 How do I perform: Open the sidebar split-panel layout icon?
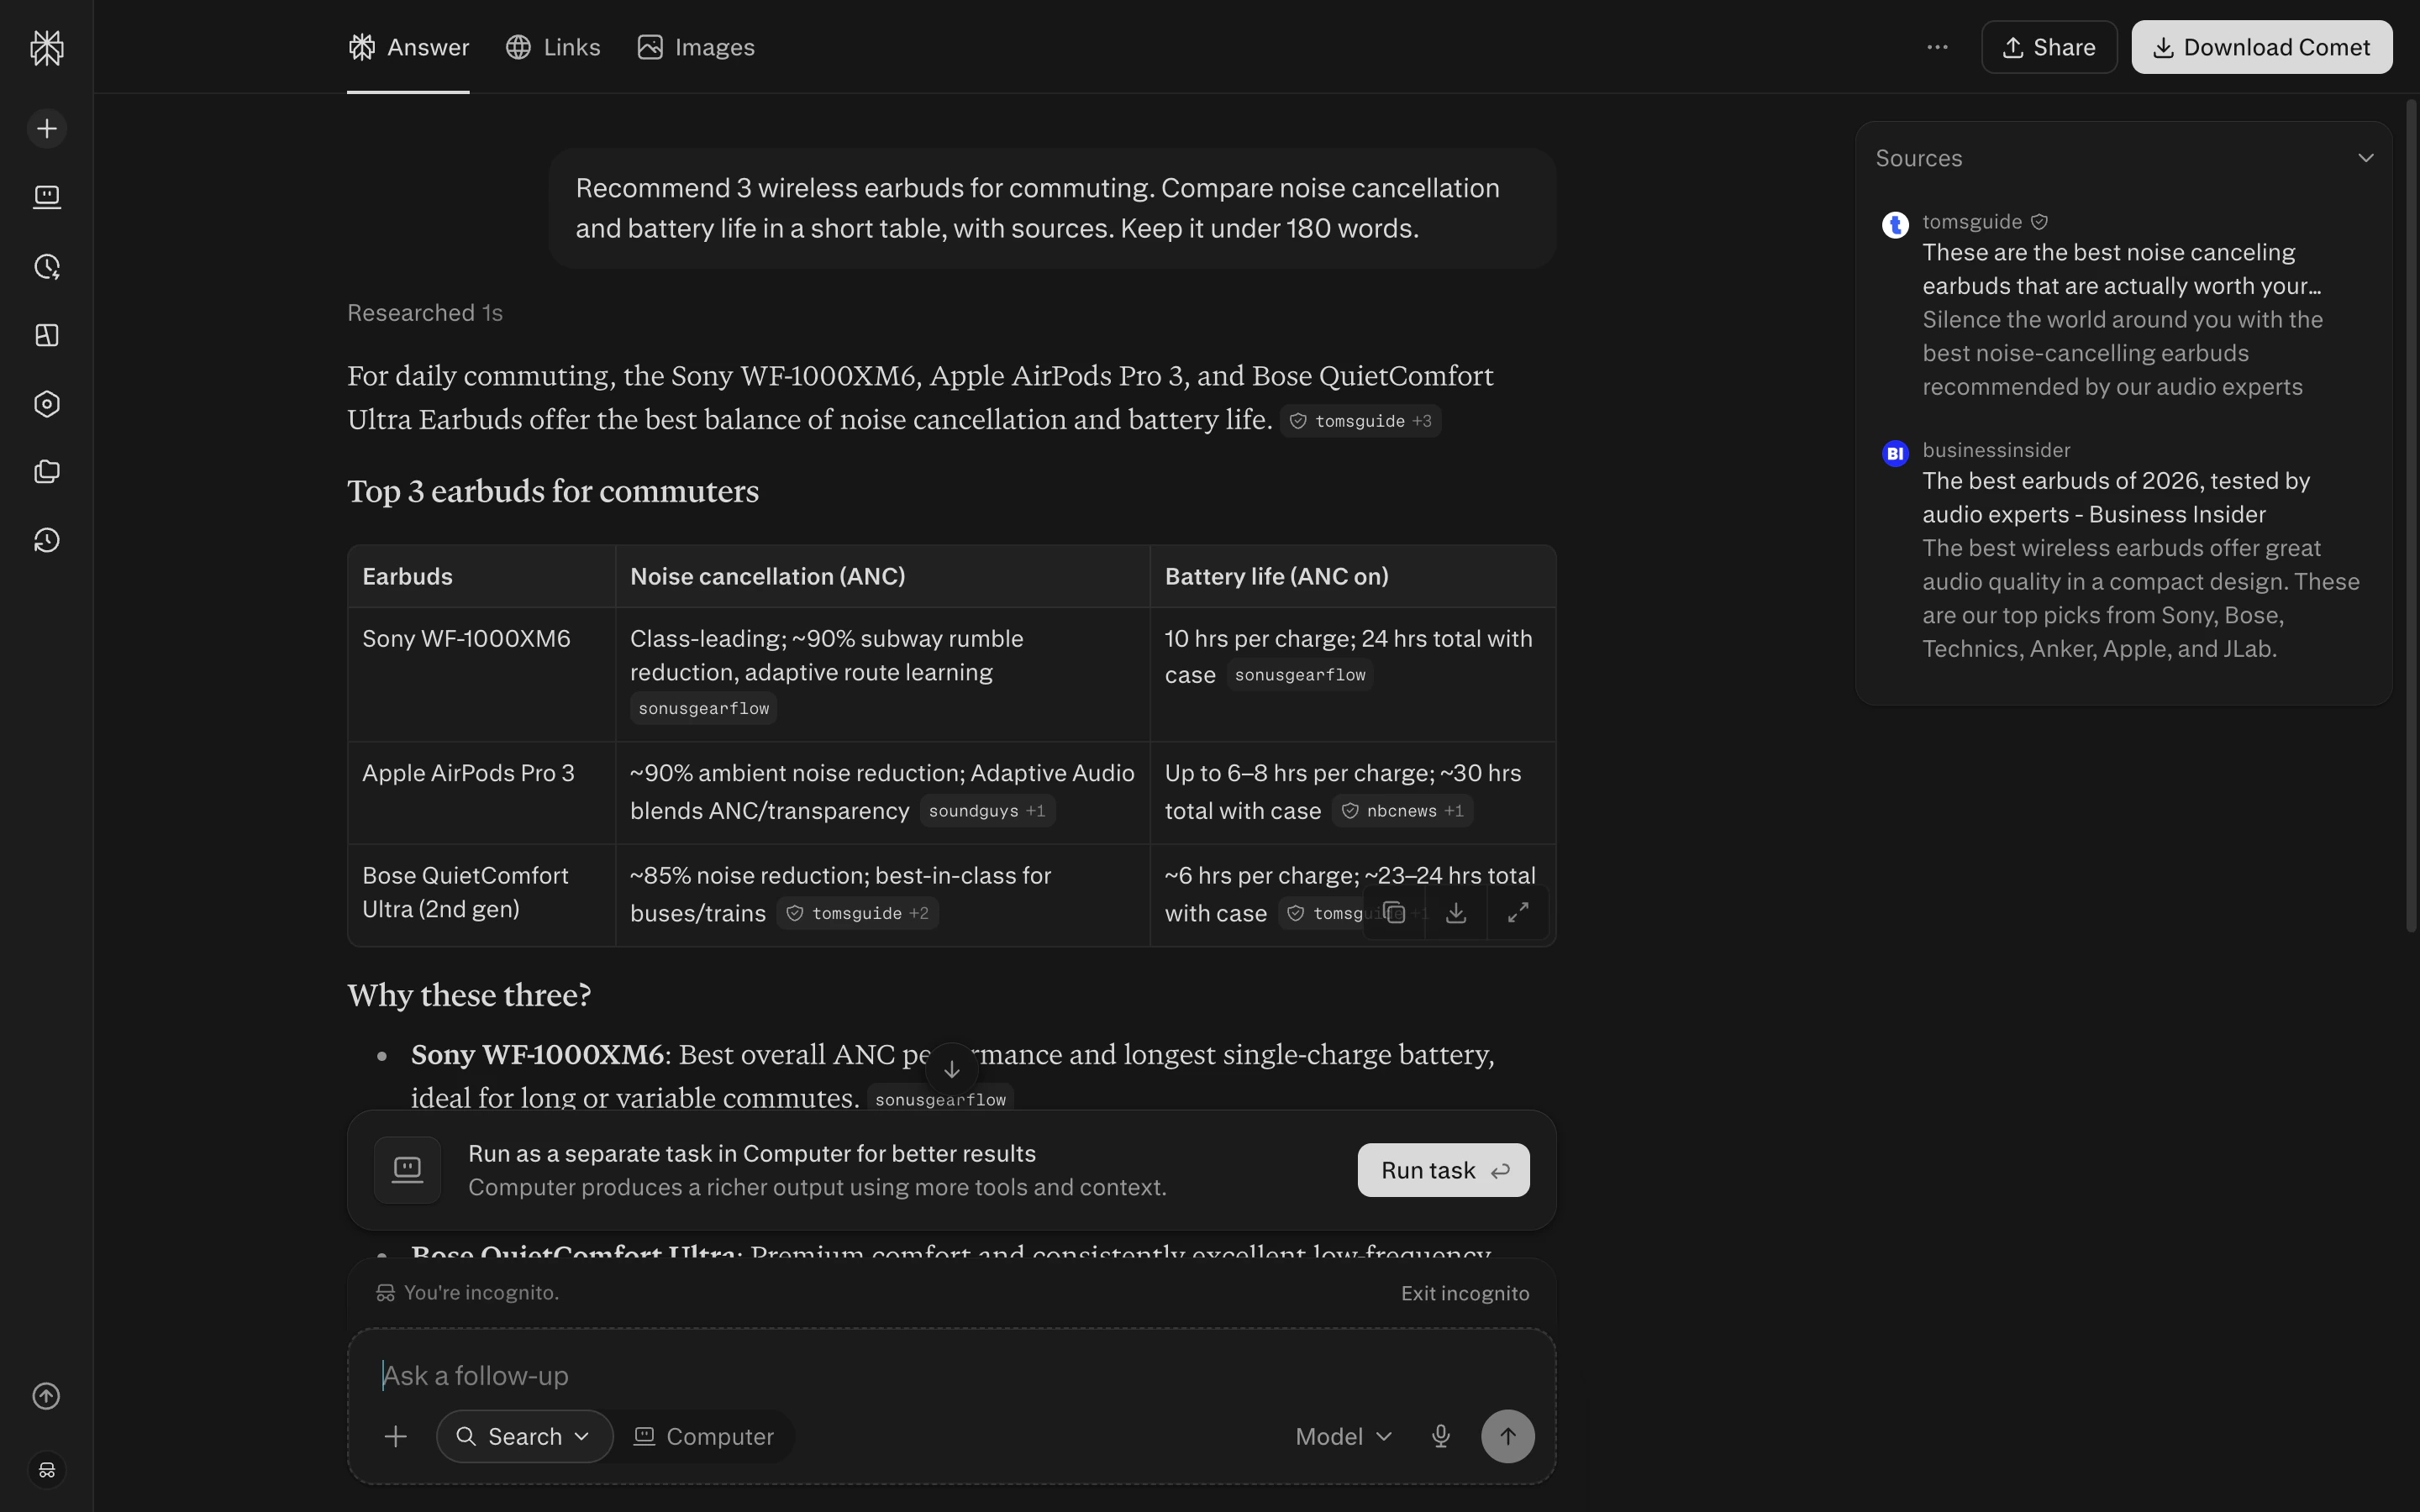coord(47,335)
